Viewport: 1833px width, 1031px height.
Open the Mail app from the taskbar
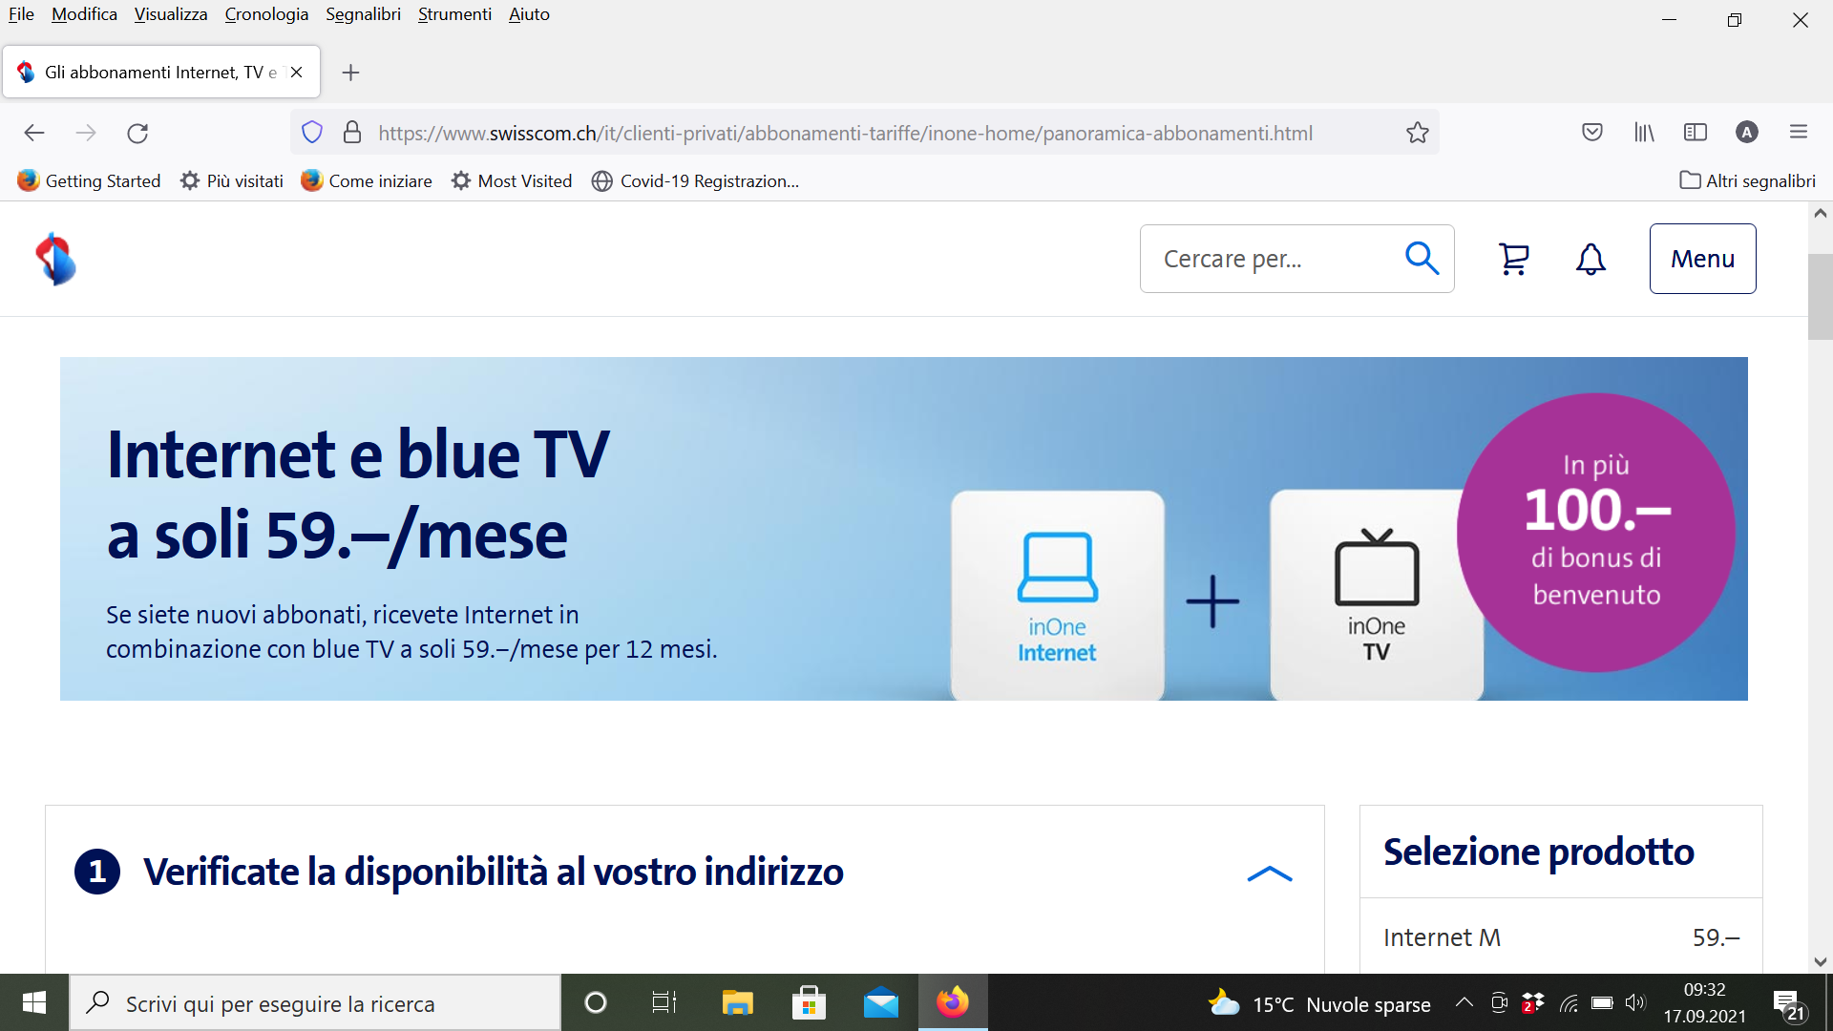click(881, 1002)
